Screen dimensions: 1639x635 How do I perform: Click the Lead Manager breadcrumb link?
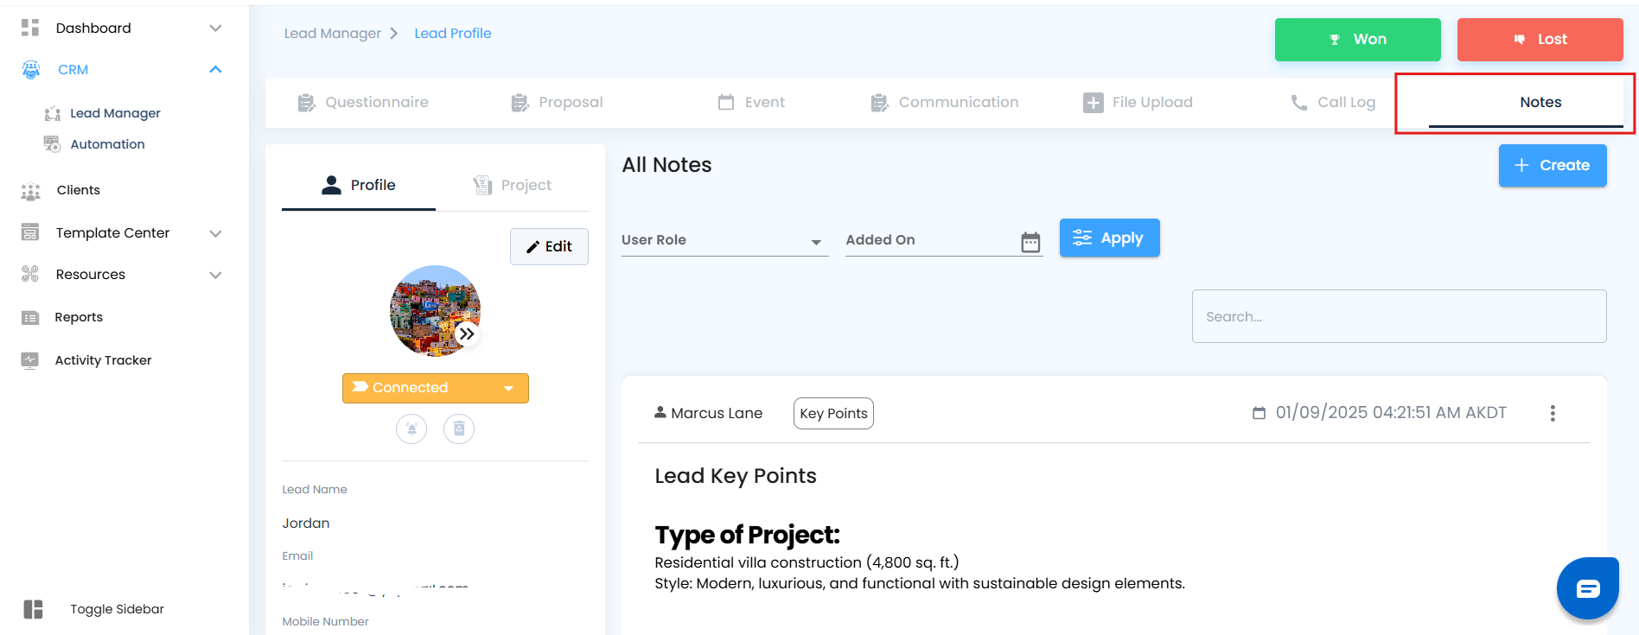(x=333, y=34)
